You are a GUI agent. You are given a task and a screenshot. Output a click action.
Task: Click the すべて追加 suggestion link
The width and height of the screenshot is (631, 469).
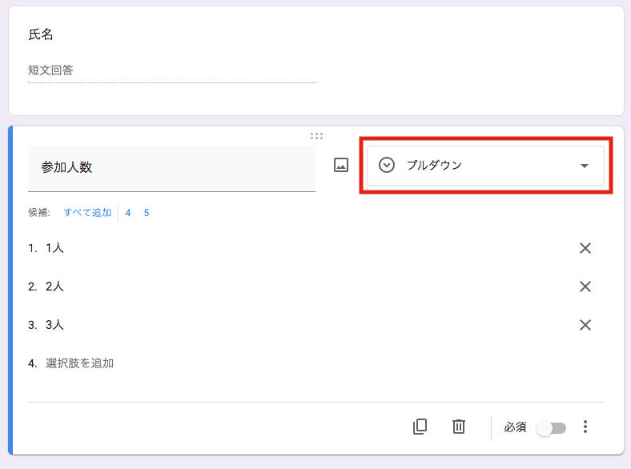(x=87, y=213)
